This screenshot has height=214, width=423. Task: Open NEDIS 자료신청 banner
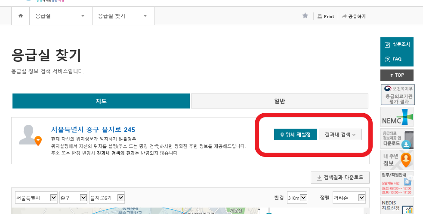[x=397, y=206]
